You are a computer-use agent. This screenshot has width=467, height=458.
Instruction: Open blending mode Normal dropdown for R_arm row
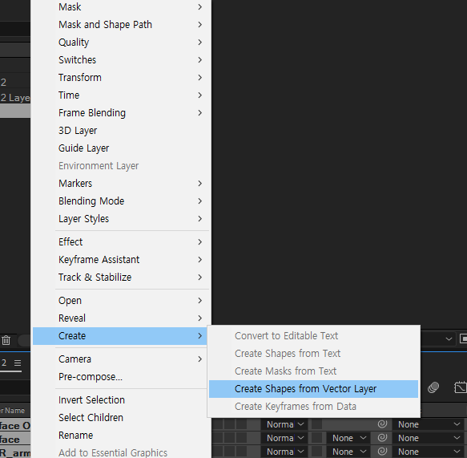tap(284, 452)
